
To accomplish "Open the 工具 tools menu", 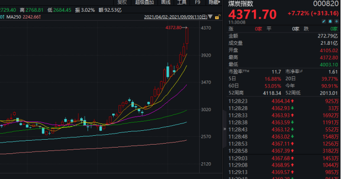I will (x=182, y=2).
